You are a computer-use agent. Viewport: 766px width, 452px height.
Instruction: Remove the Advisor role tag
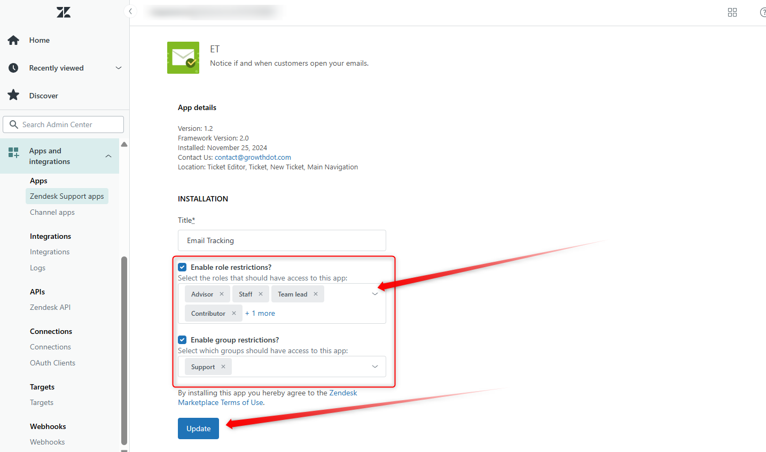tap(222, 294)
